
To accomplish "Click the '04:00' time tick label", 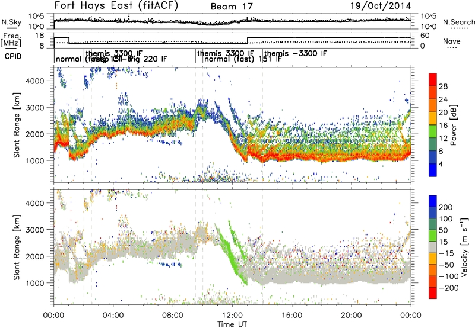I will tap(113, 316).
